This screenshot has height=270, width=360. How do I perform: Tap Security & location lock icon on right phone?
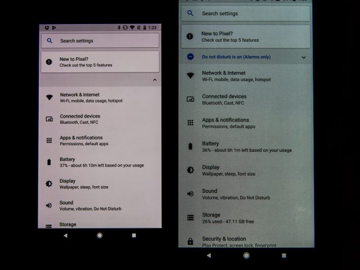(191, 241)
